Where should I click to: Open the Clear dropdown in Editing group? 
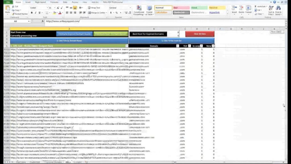tap(259, 14)
